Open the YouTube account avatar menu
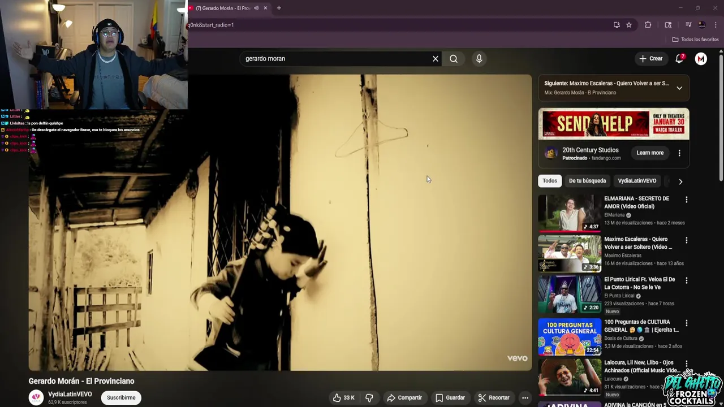724x407 pixels. (x=701, y=59)
